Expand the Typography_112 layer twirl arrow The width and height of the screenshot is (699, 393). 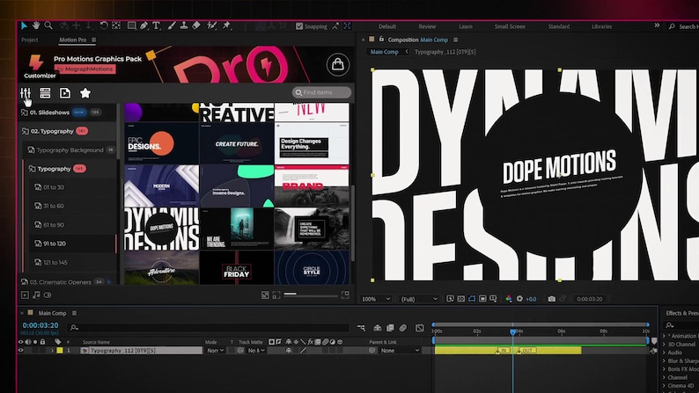point(52,351)
